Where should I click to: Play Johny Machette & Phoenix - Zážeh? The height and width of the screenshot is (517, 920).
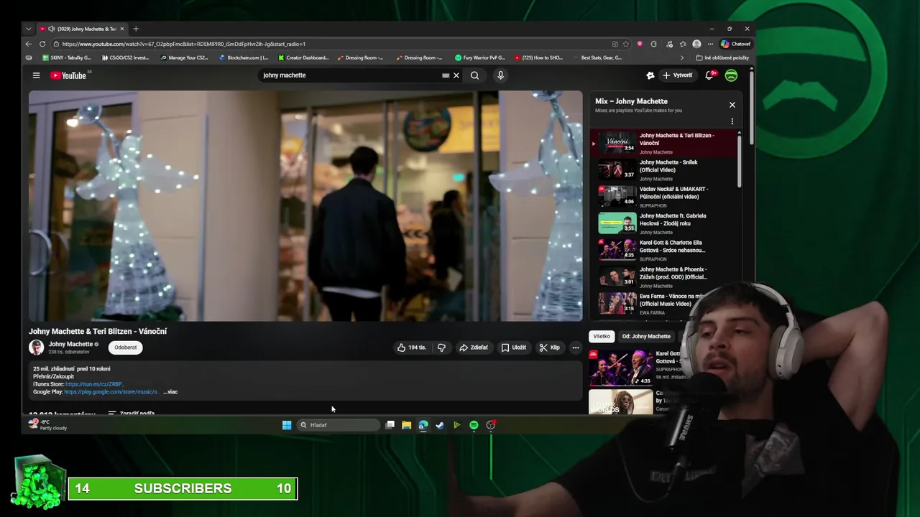tap(666, 277)
